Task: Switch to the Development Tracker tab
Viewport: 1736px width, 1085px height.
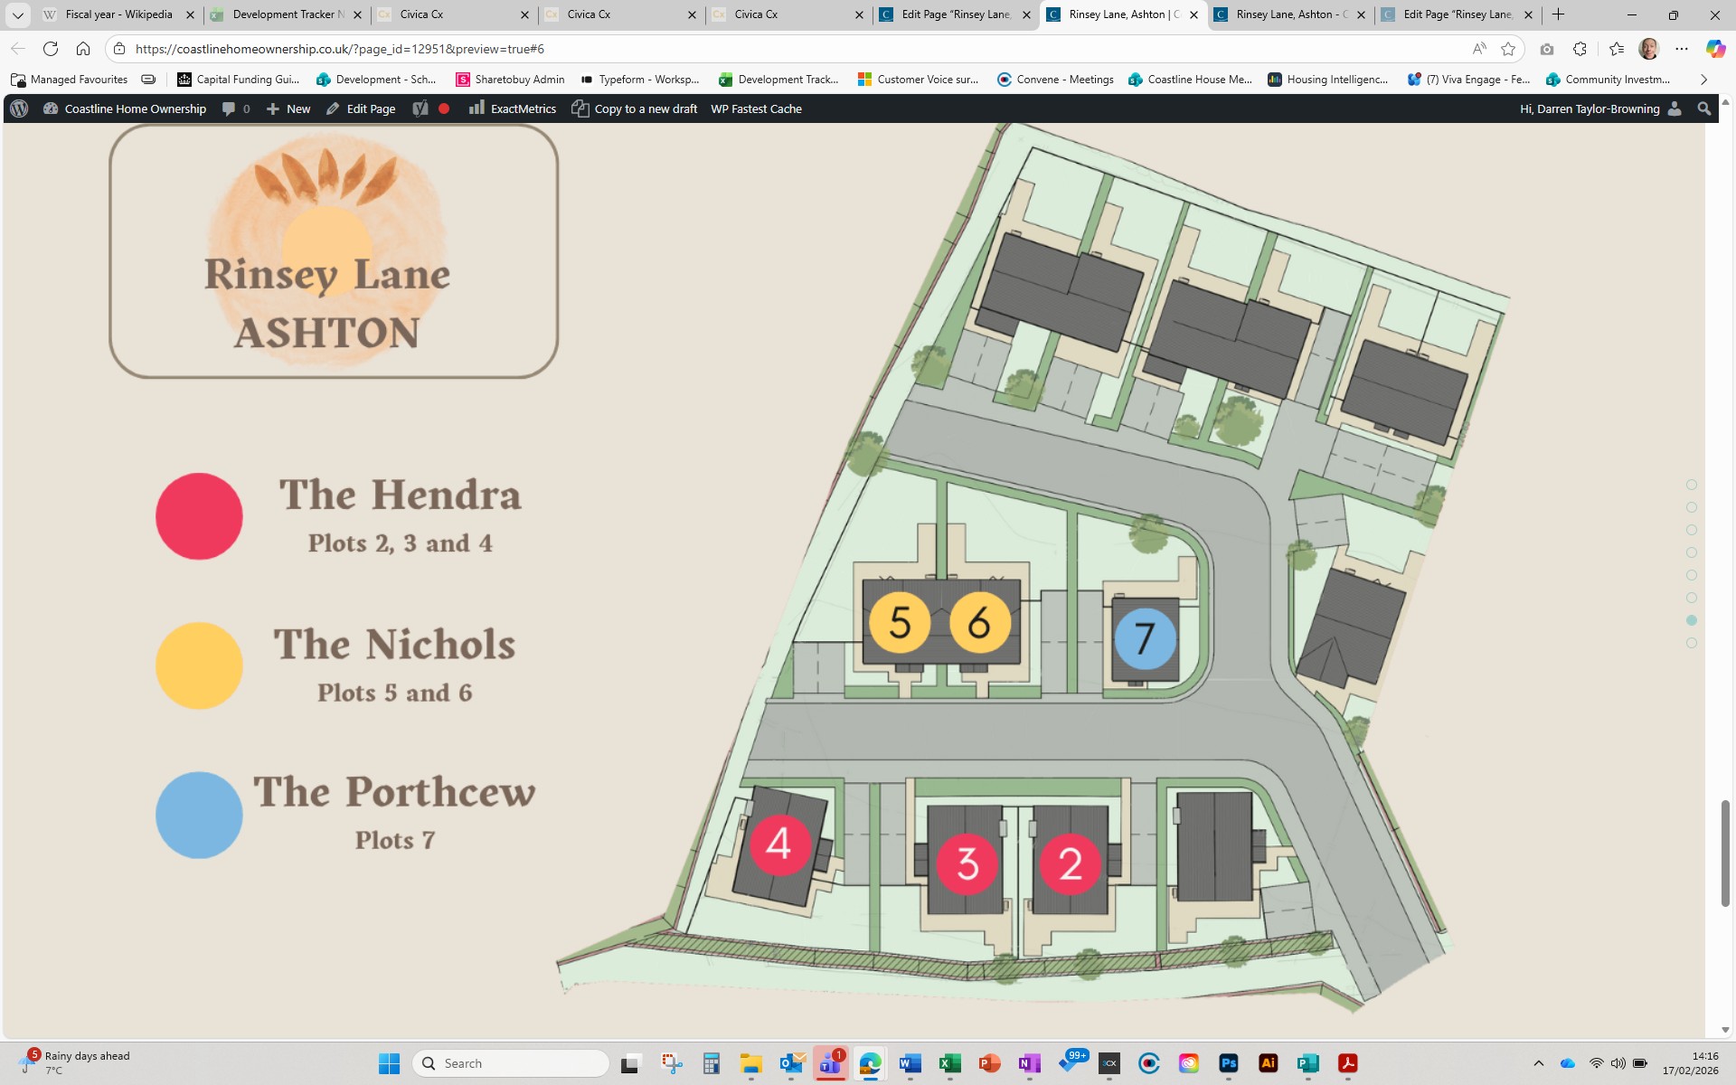Action: (x=284, y=14)
